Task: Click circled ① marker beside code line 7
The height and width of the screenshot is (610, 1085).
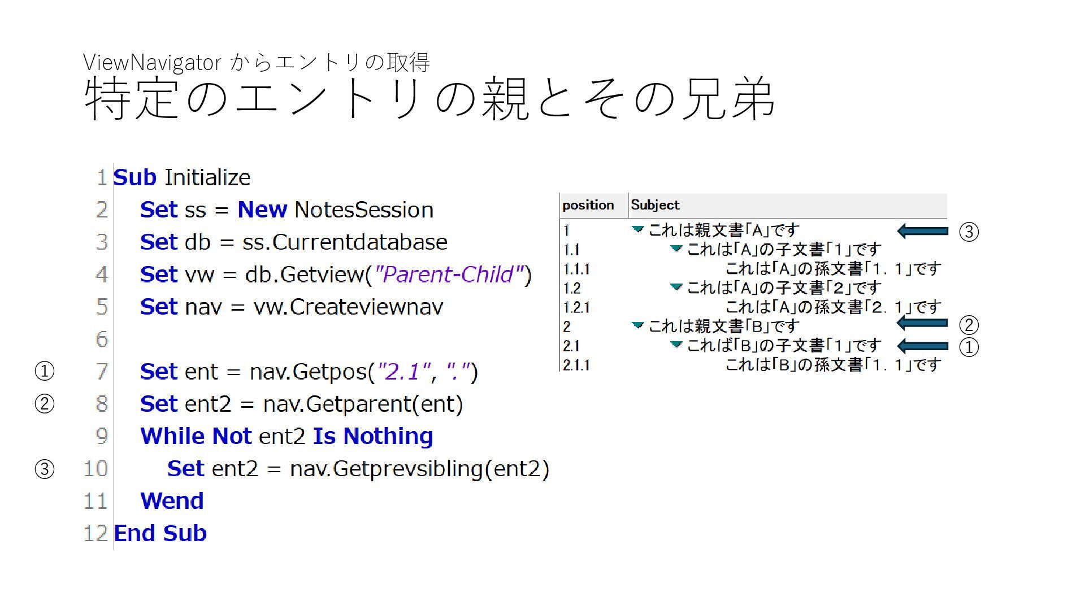Action: click(45, 371)
